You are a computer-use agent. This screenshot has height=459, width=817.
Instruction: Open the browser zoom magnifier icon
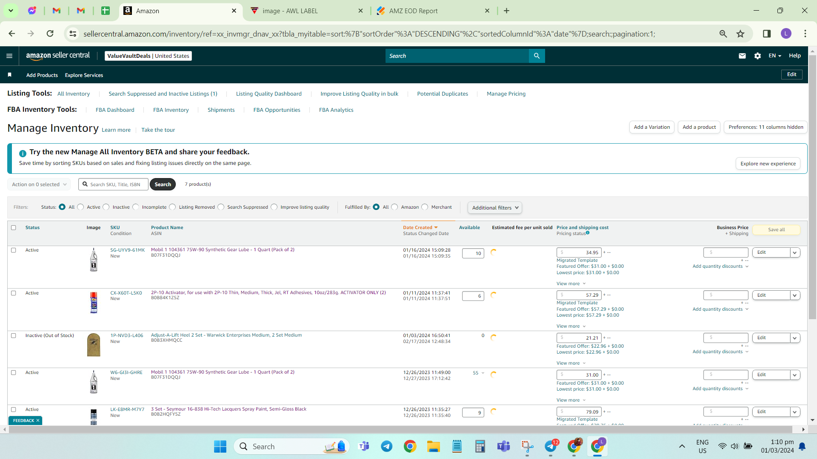(x=723, y=34)
